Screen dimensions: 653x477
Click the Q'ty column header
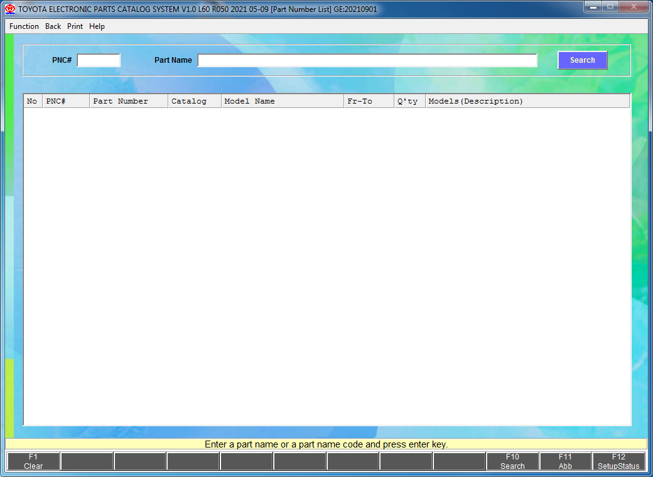(410, 101)
